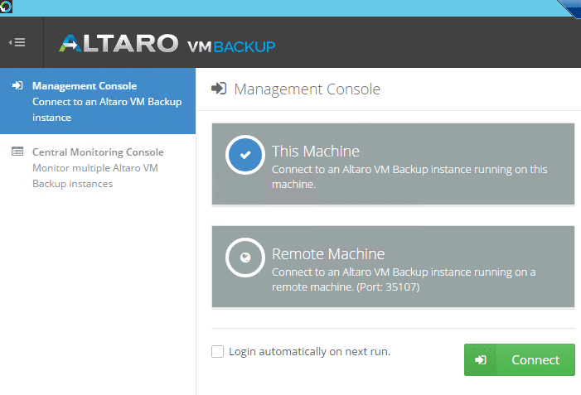Switch to Central Monitoring Console tab
The height and width of the screenshot is (395, 581).
[98, 167]
